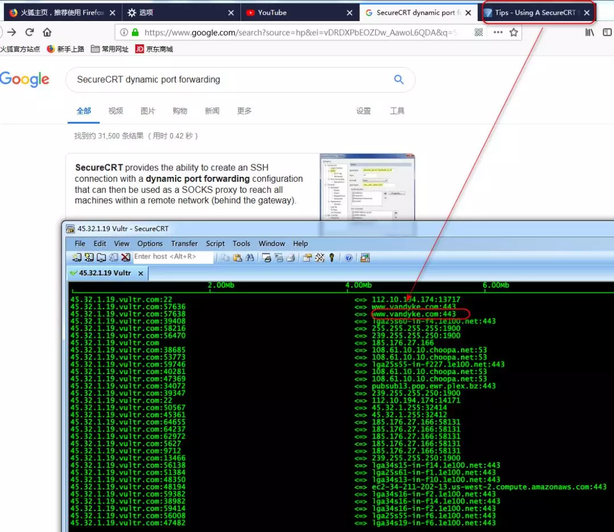Click the blue Google search magnifier icon

pyautogui.click(x=399, y=80)
